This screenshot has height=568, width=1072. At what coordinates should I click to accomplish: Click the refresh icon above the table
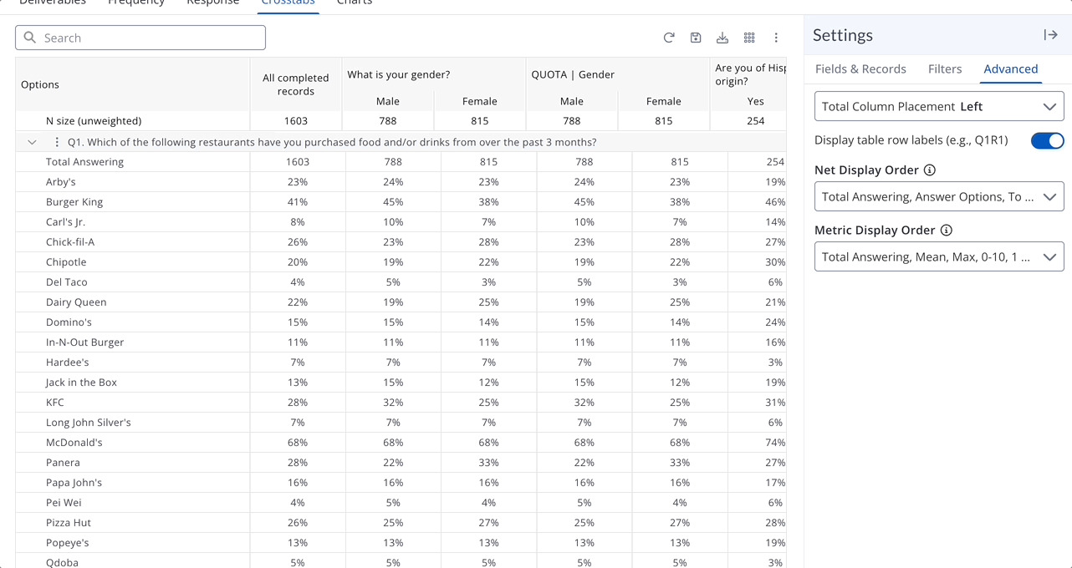669,38
